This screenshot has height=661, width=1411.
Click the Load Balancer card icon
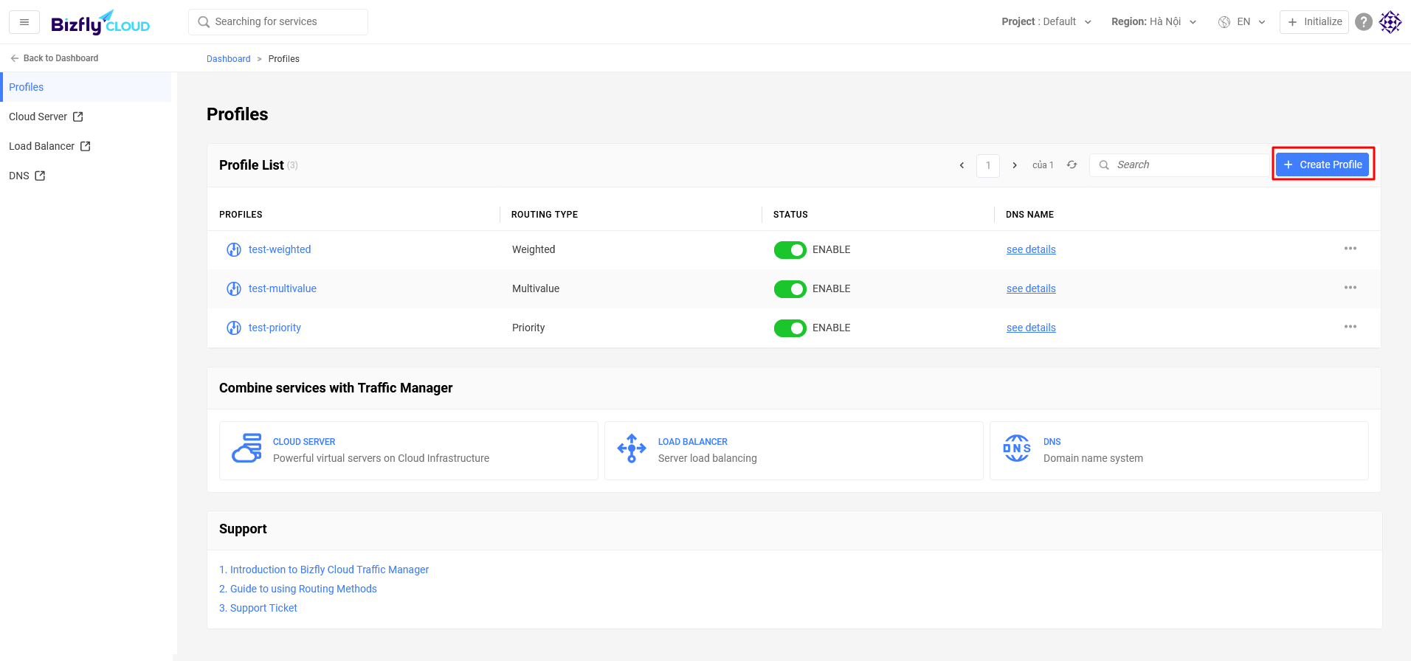click(632, 449)
